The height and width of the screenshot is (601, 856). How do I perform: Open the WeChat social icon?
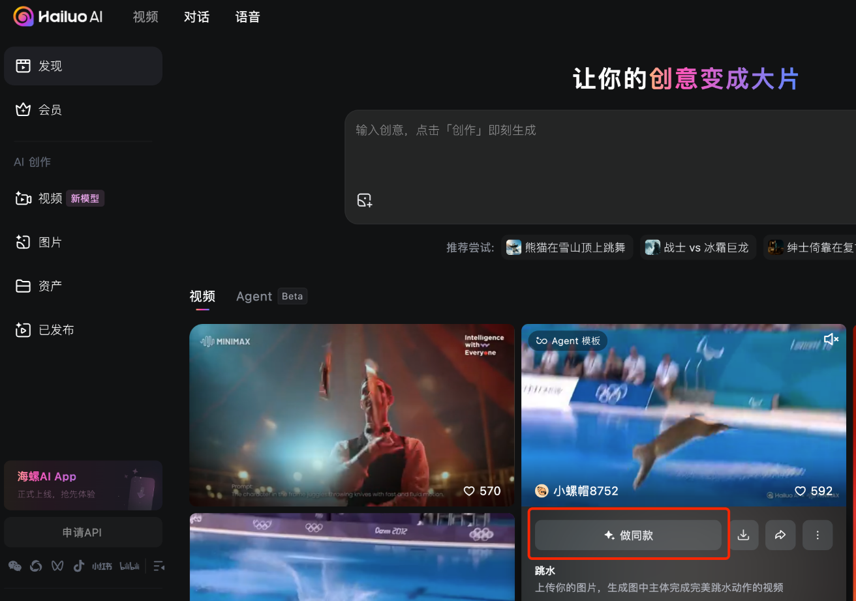[14, 566]
